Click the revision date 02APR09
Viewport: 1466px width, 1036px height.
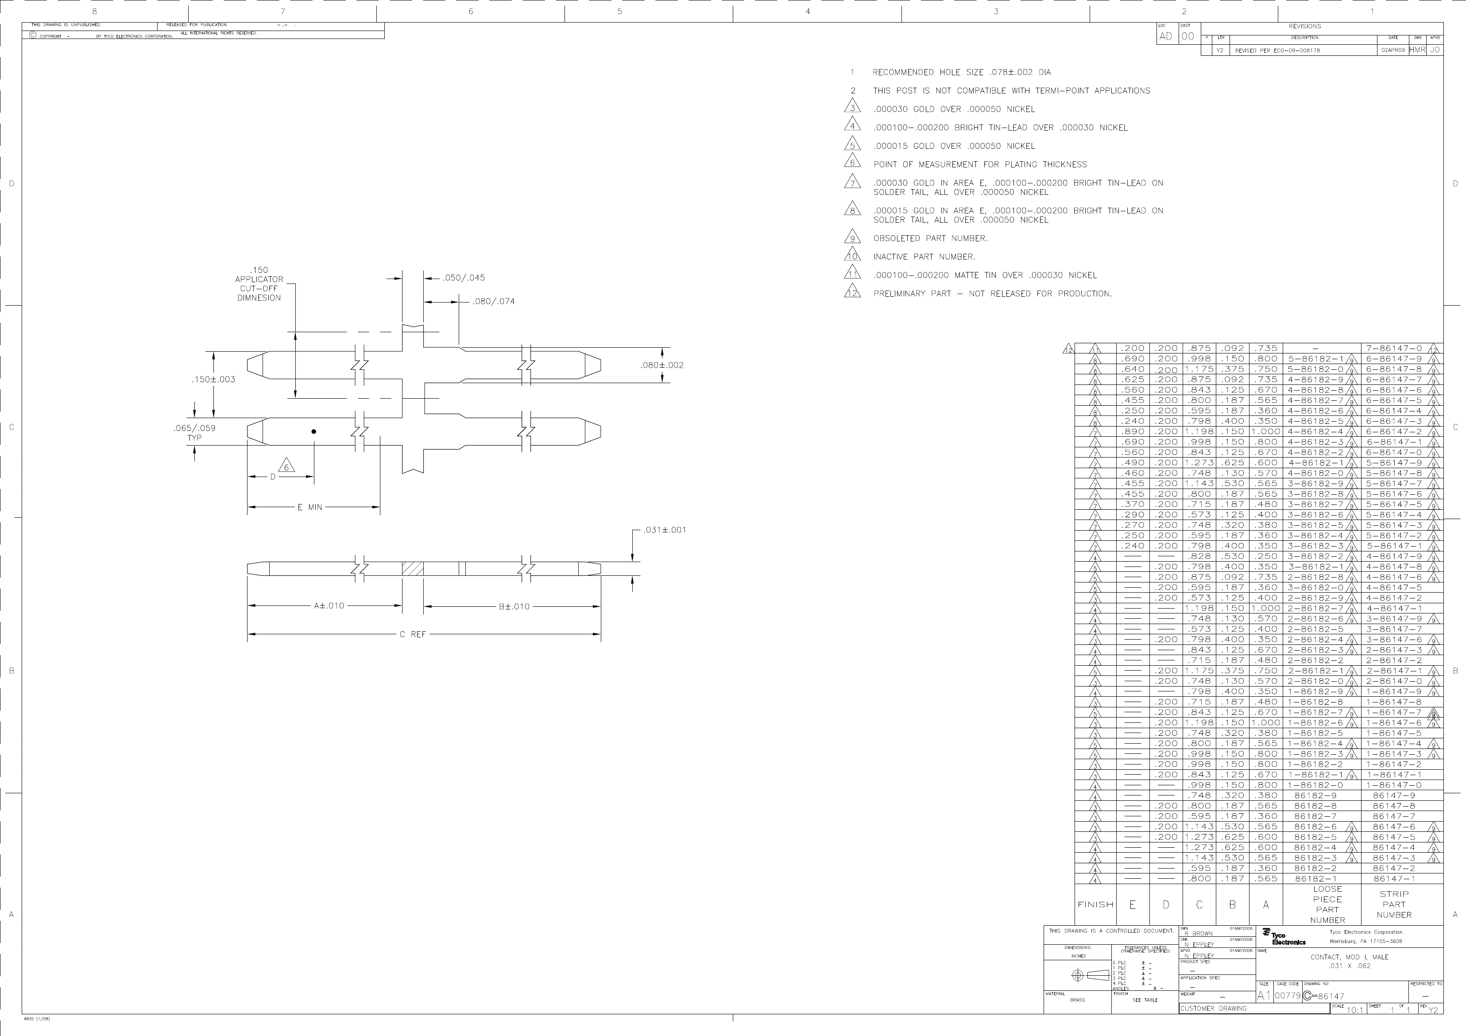(1393, 50)
